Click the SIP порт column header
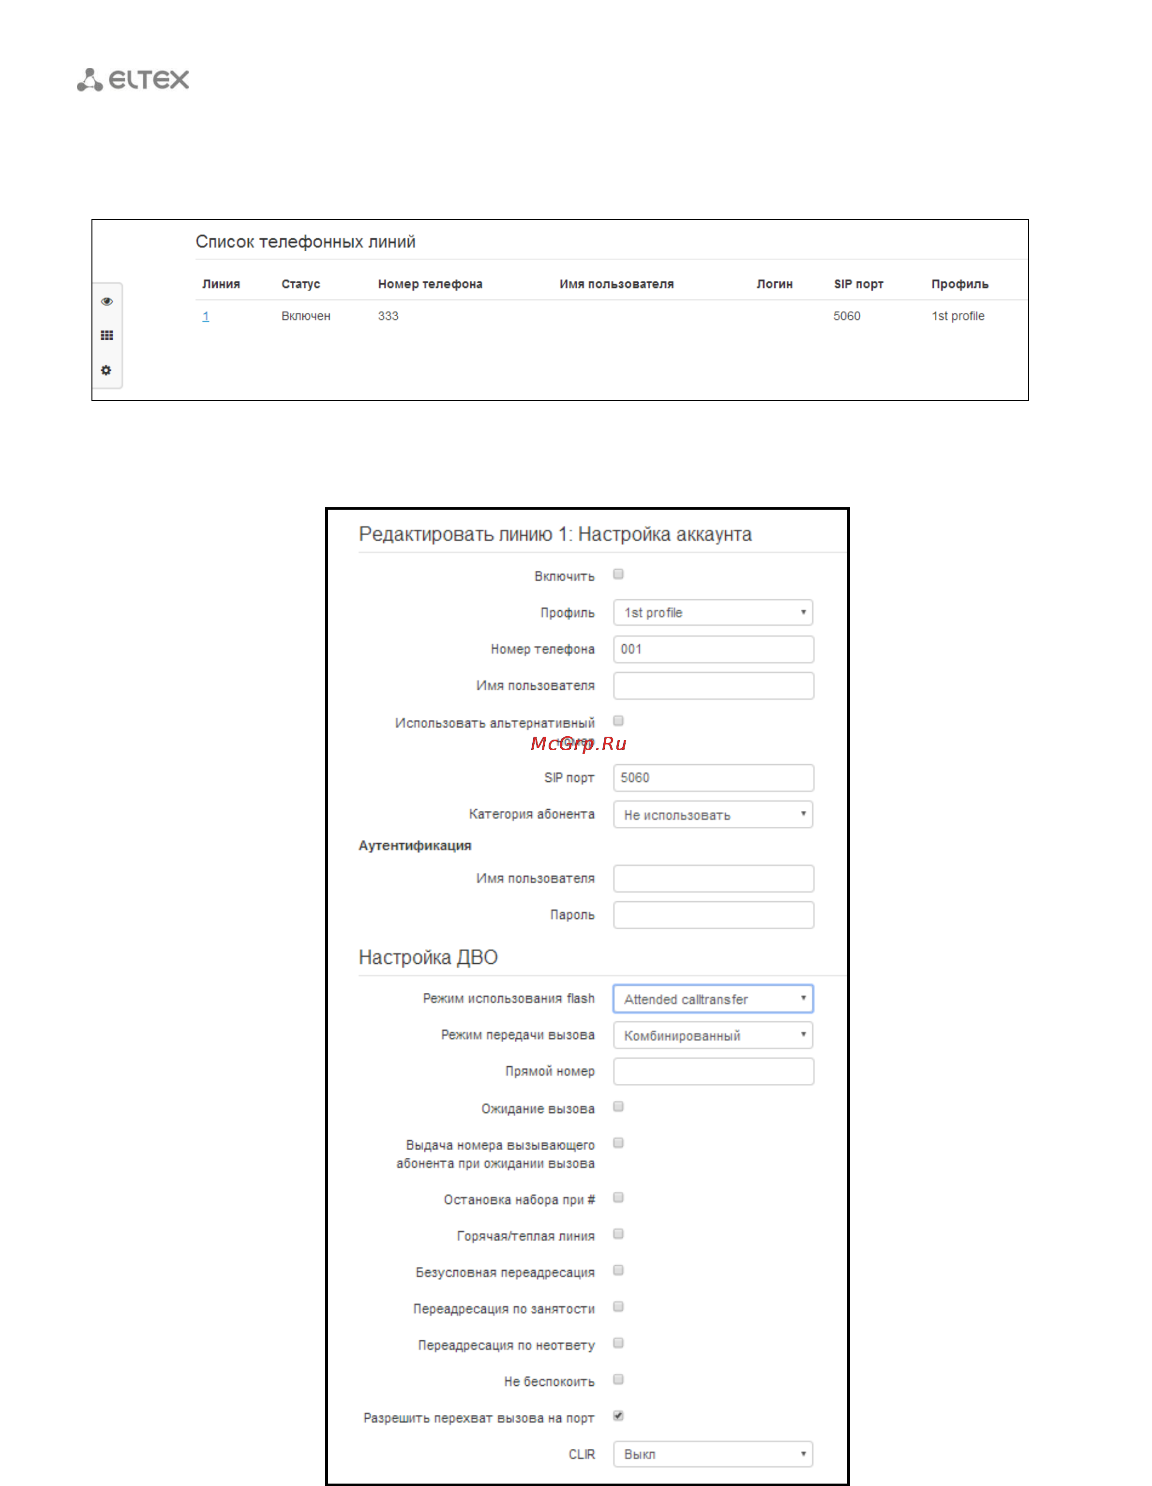This screenshot has height=1486, width=1152. tap(858, 285)
